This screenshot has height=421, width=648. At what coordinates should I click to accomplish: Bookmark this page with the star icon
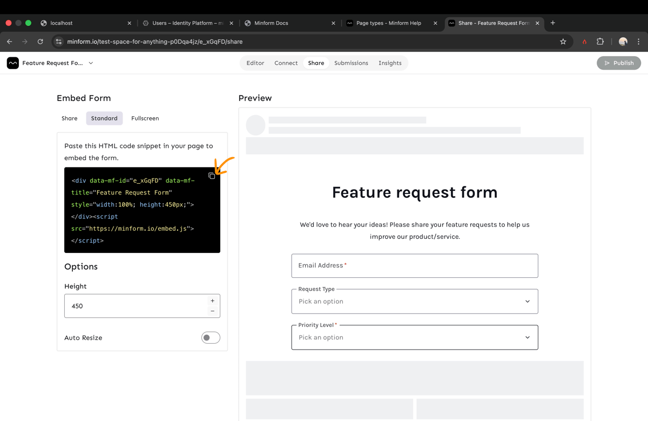click(x=563, y=42)
